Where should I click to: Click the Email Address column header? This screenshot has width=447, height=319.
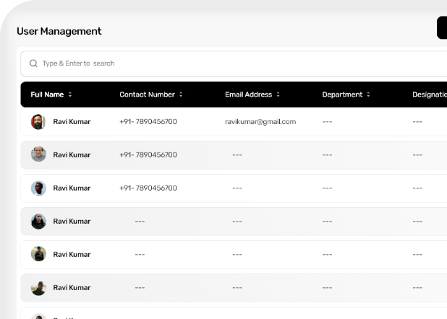pyautogui.click(x=248, y=95)
